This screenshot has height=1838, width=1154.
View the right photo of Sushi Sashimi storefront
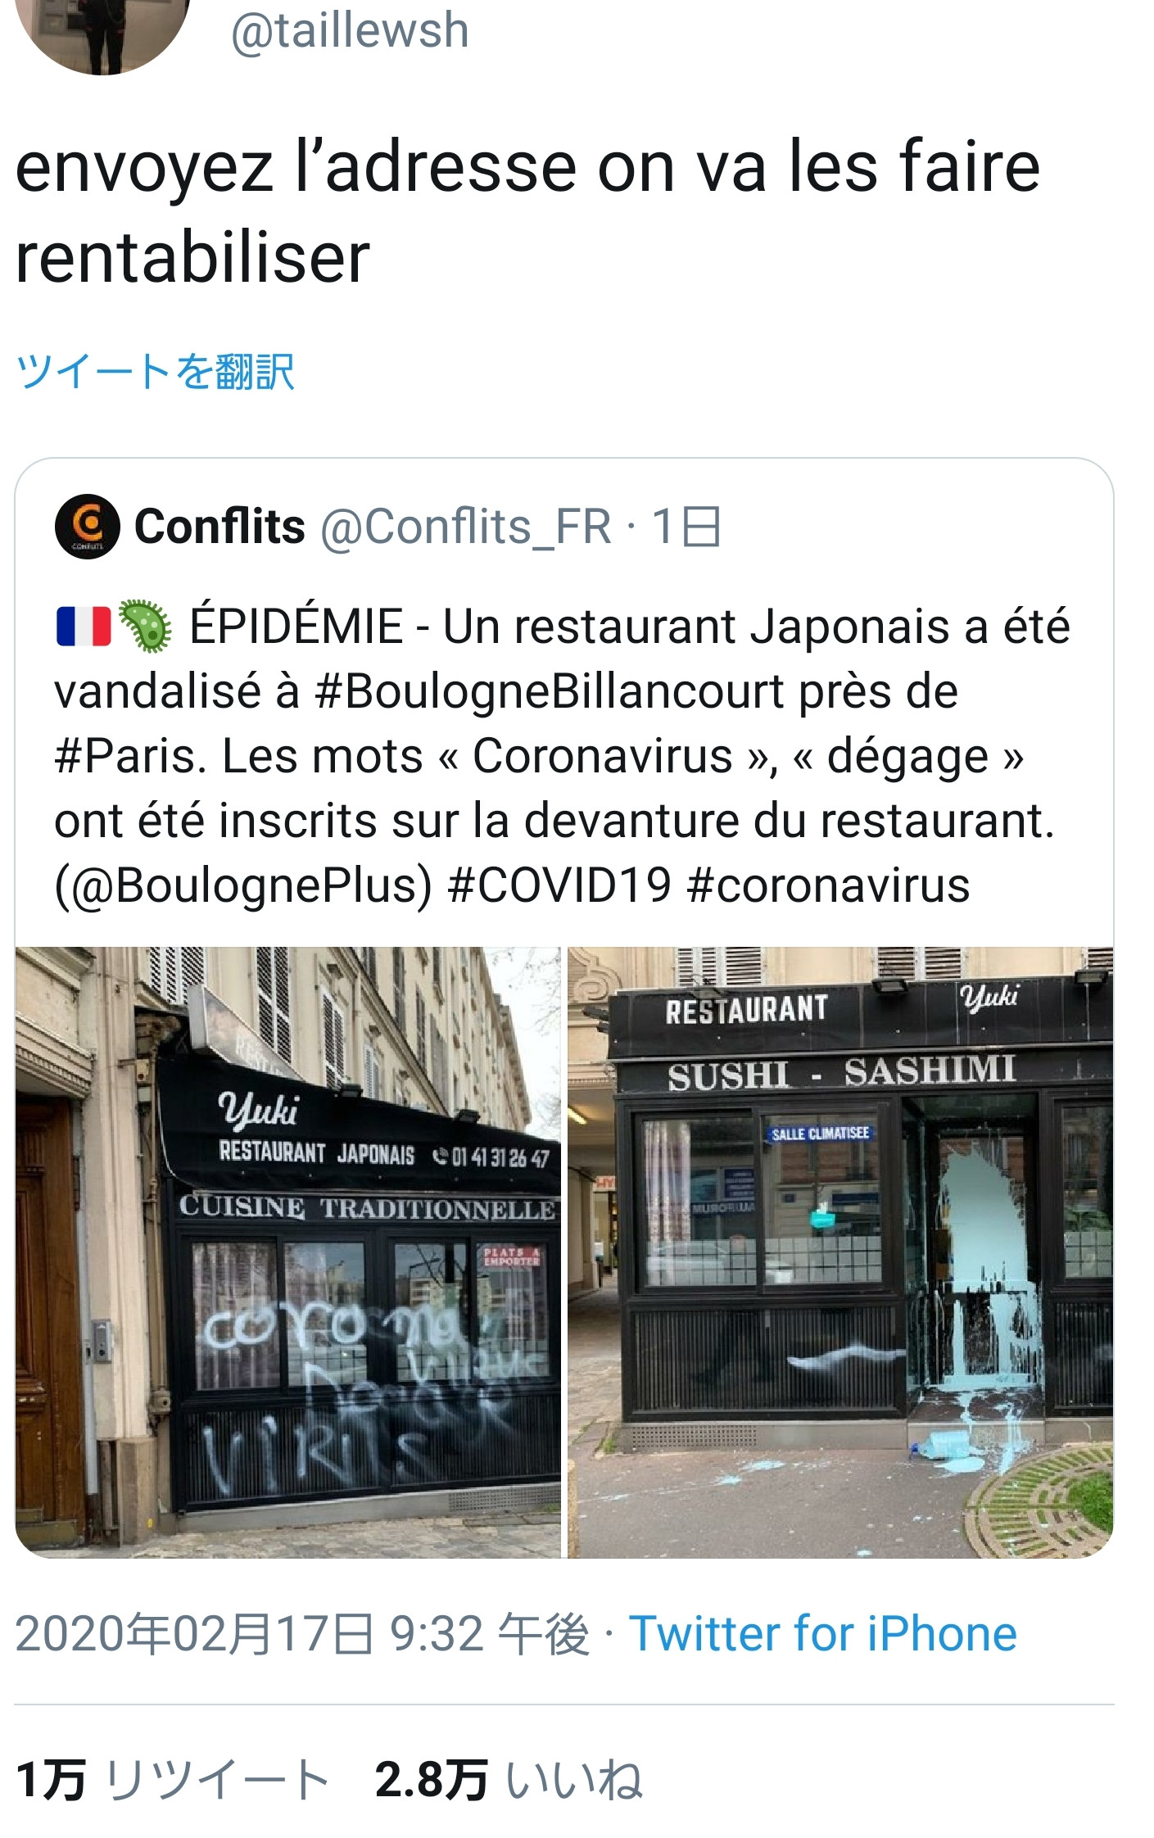(840, 1252)
